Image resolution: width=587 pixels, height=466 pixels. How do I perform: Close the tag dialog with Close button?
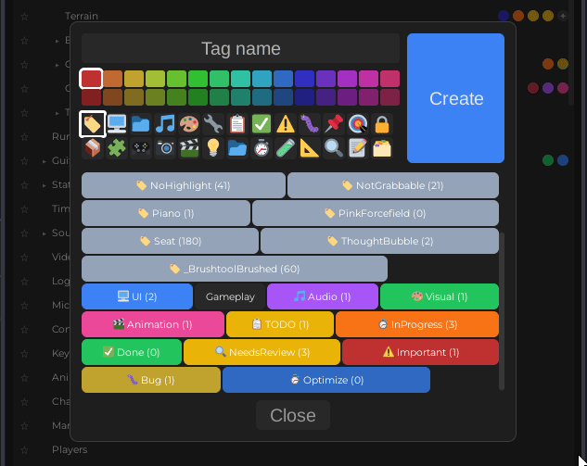(x=293, y=415)
